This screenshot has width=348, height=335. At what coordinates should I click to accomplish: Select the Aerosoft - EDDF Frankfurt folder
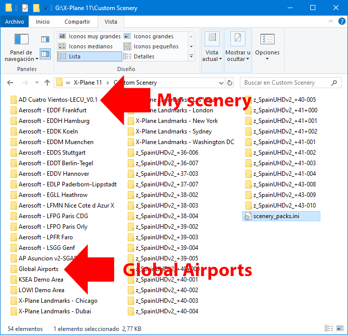pyautogui.click(x=48, y=110)
